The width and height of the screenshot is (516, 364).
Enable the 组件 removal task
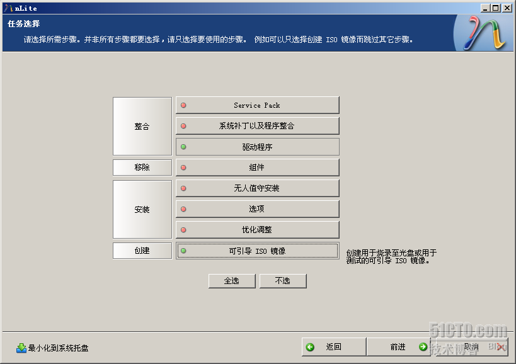click(257, 168)
